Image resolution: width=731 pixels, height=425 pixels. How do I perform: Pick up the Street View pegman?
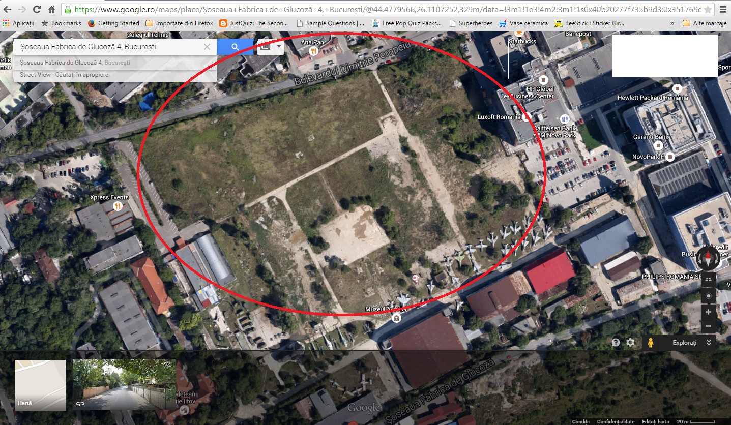click(650, 343)
